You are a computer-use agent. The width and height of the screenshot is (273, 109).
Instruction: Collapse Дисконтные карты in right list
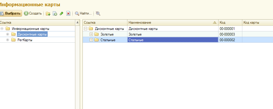[85, 29]
